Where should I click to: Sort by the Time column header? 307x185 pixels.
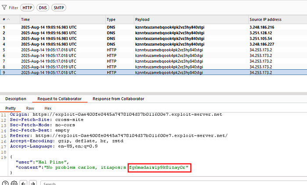[x=63, y=19]
